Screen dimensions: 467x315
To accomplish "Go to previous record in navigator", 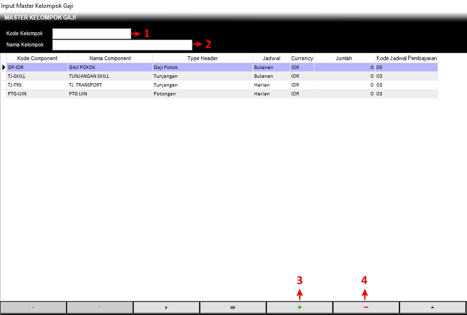I will (x=100, y=307).
